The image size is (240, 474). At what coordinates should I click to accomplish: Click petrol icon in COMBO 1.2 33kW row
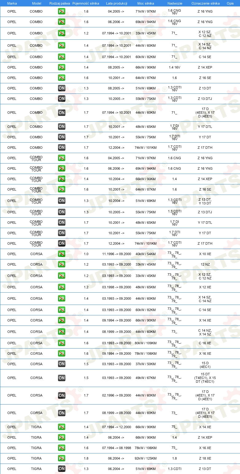62,33
